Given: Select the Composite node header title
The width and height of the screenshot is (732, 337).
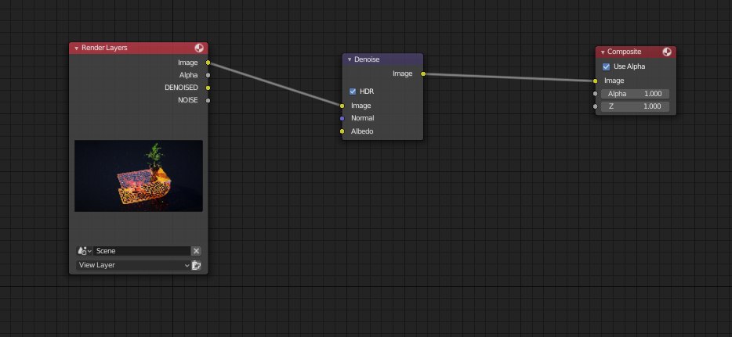Looking at the screenshot, I should (624, 52).
